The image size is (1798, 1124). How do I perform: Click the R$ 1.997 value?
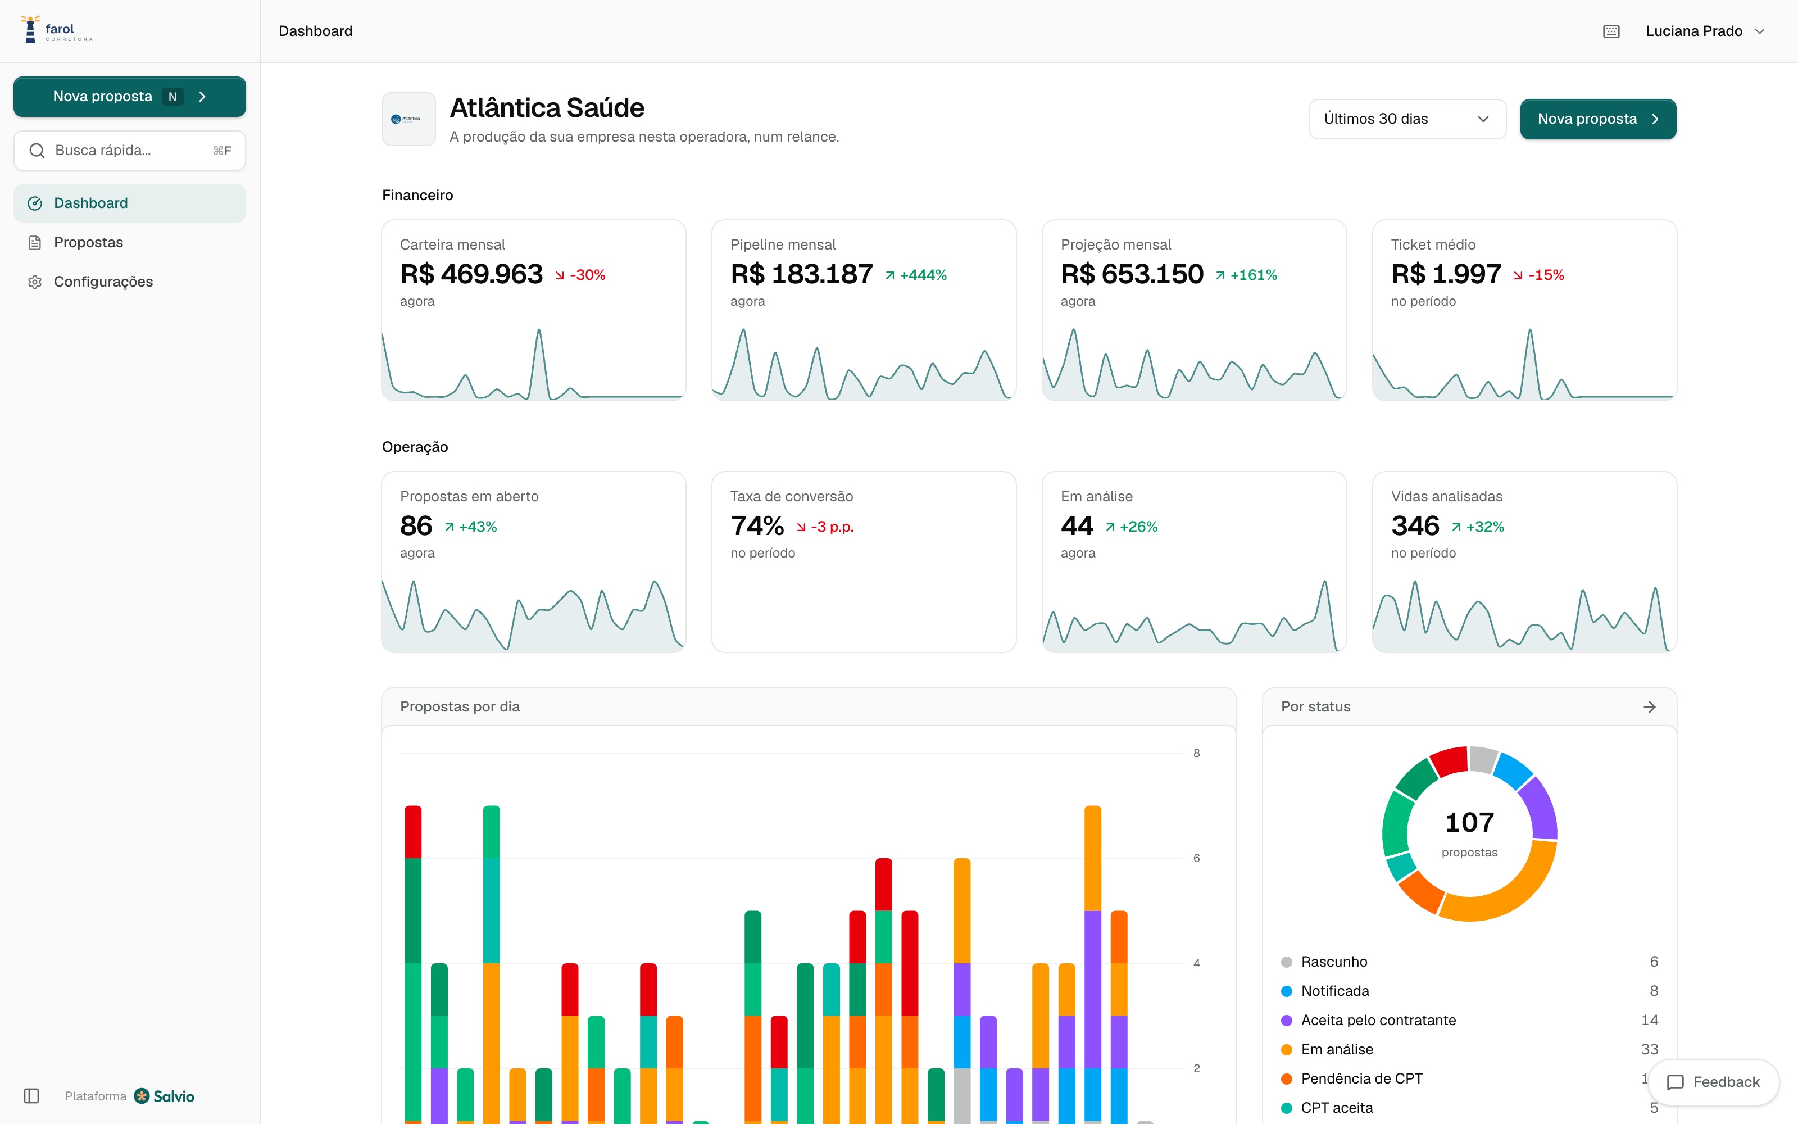coord(1446,274)
